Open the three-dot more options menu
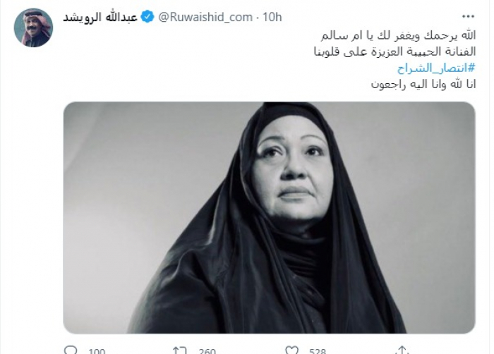 (x=468, y=17)
